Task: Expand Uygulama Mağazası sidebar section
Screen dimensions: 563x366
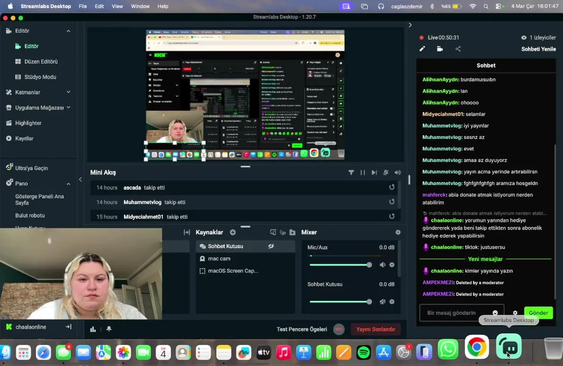Action: (68, 107)
